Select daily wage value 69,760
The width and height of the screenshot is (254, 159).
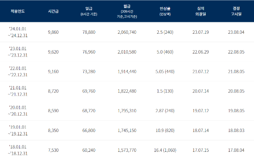[x=89, y=91]
